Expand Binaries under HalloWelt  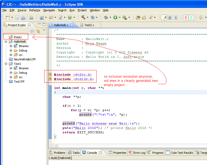(11, 46)
